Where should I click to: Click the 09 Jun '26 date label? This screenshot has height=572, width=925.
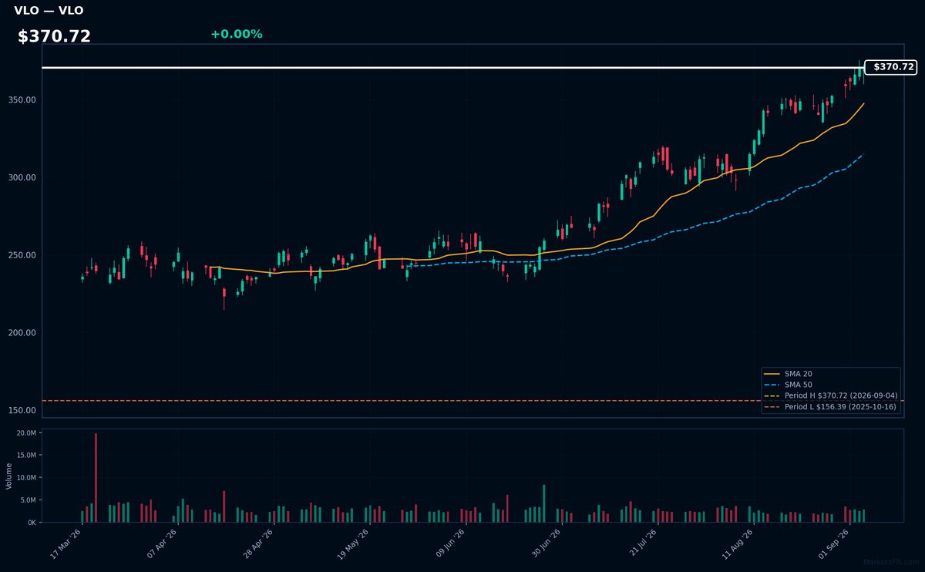[449, 546]
